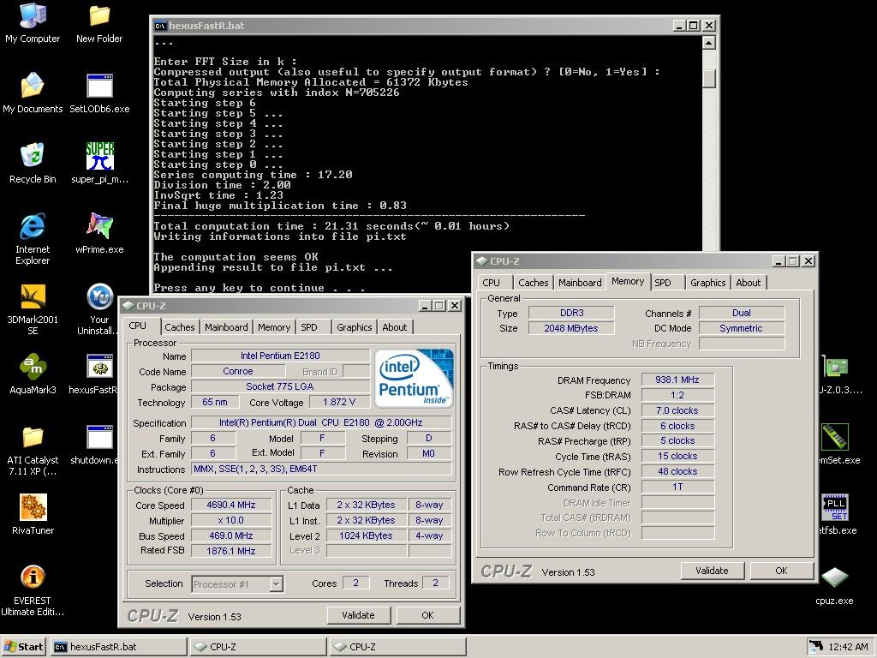Click the Intel Pentium inside logo

coord(414,378)
